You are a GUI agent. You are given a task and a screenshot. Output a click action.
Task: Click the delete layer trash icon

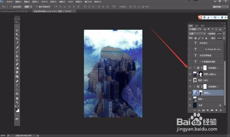pyautogui.click(x=220, y=110)
